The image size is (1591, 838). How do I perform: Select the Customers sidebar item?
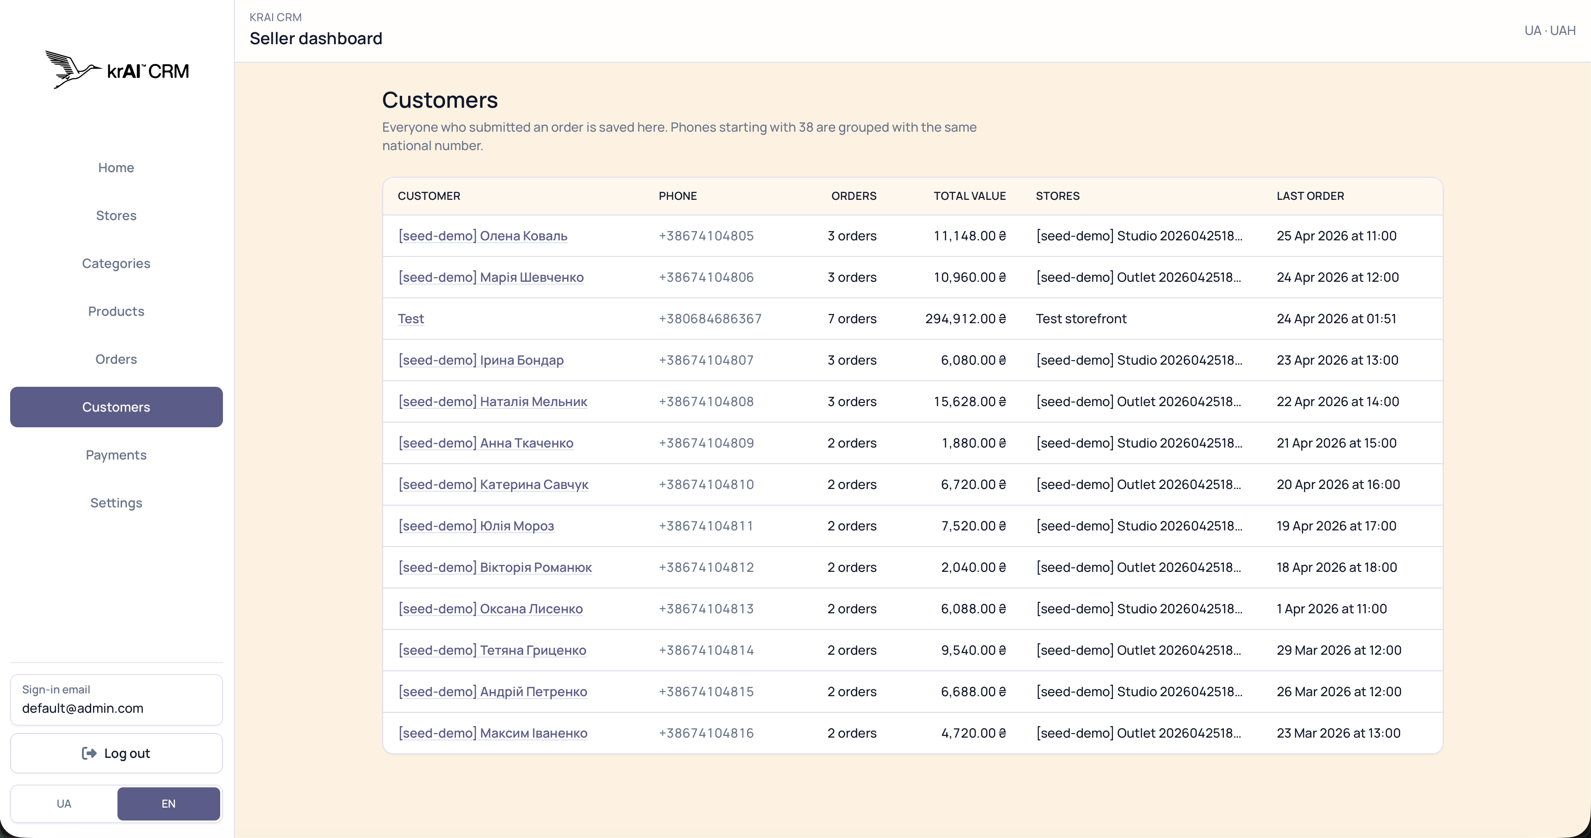click(116, 407)
